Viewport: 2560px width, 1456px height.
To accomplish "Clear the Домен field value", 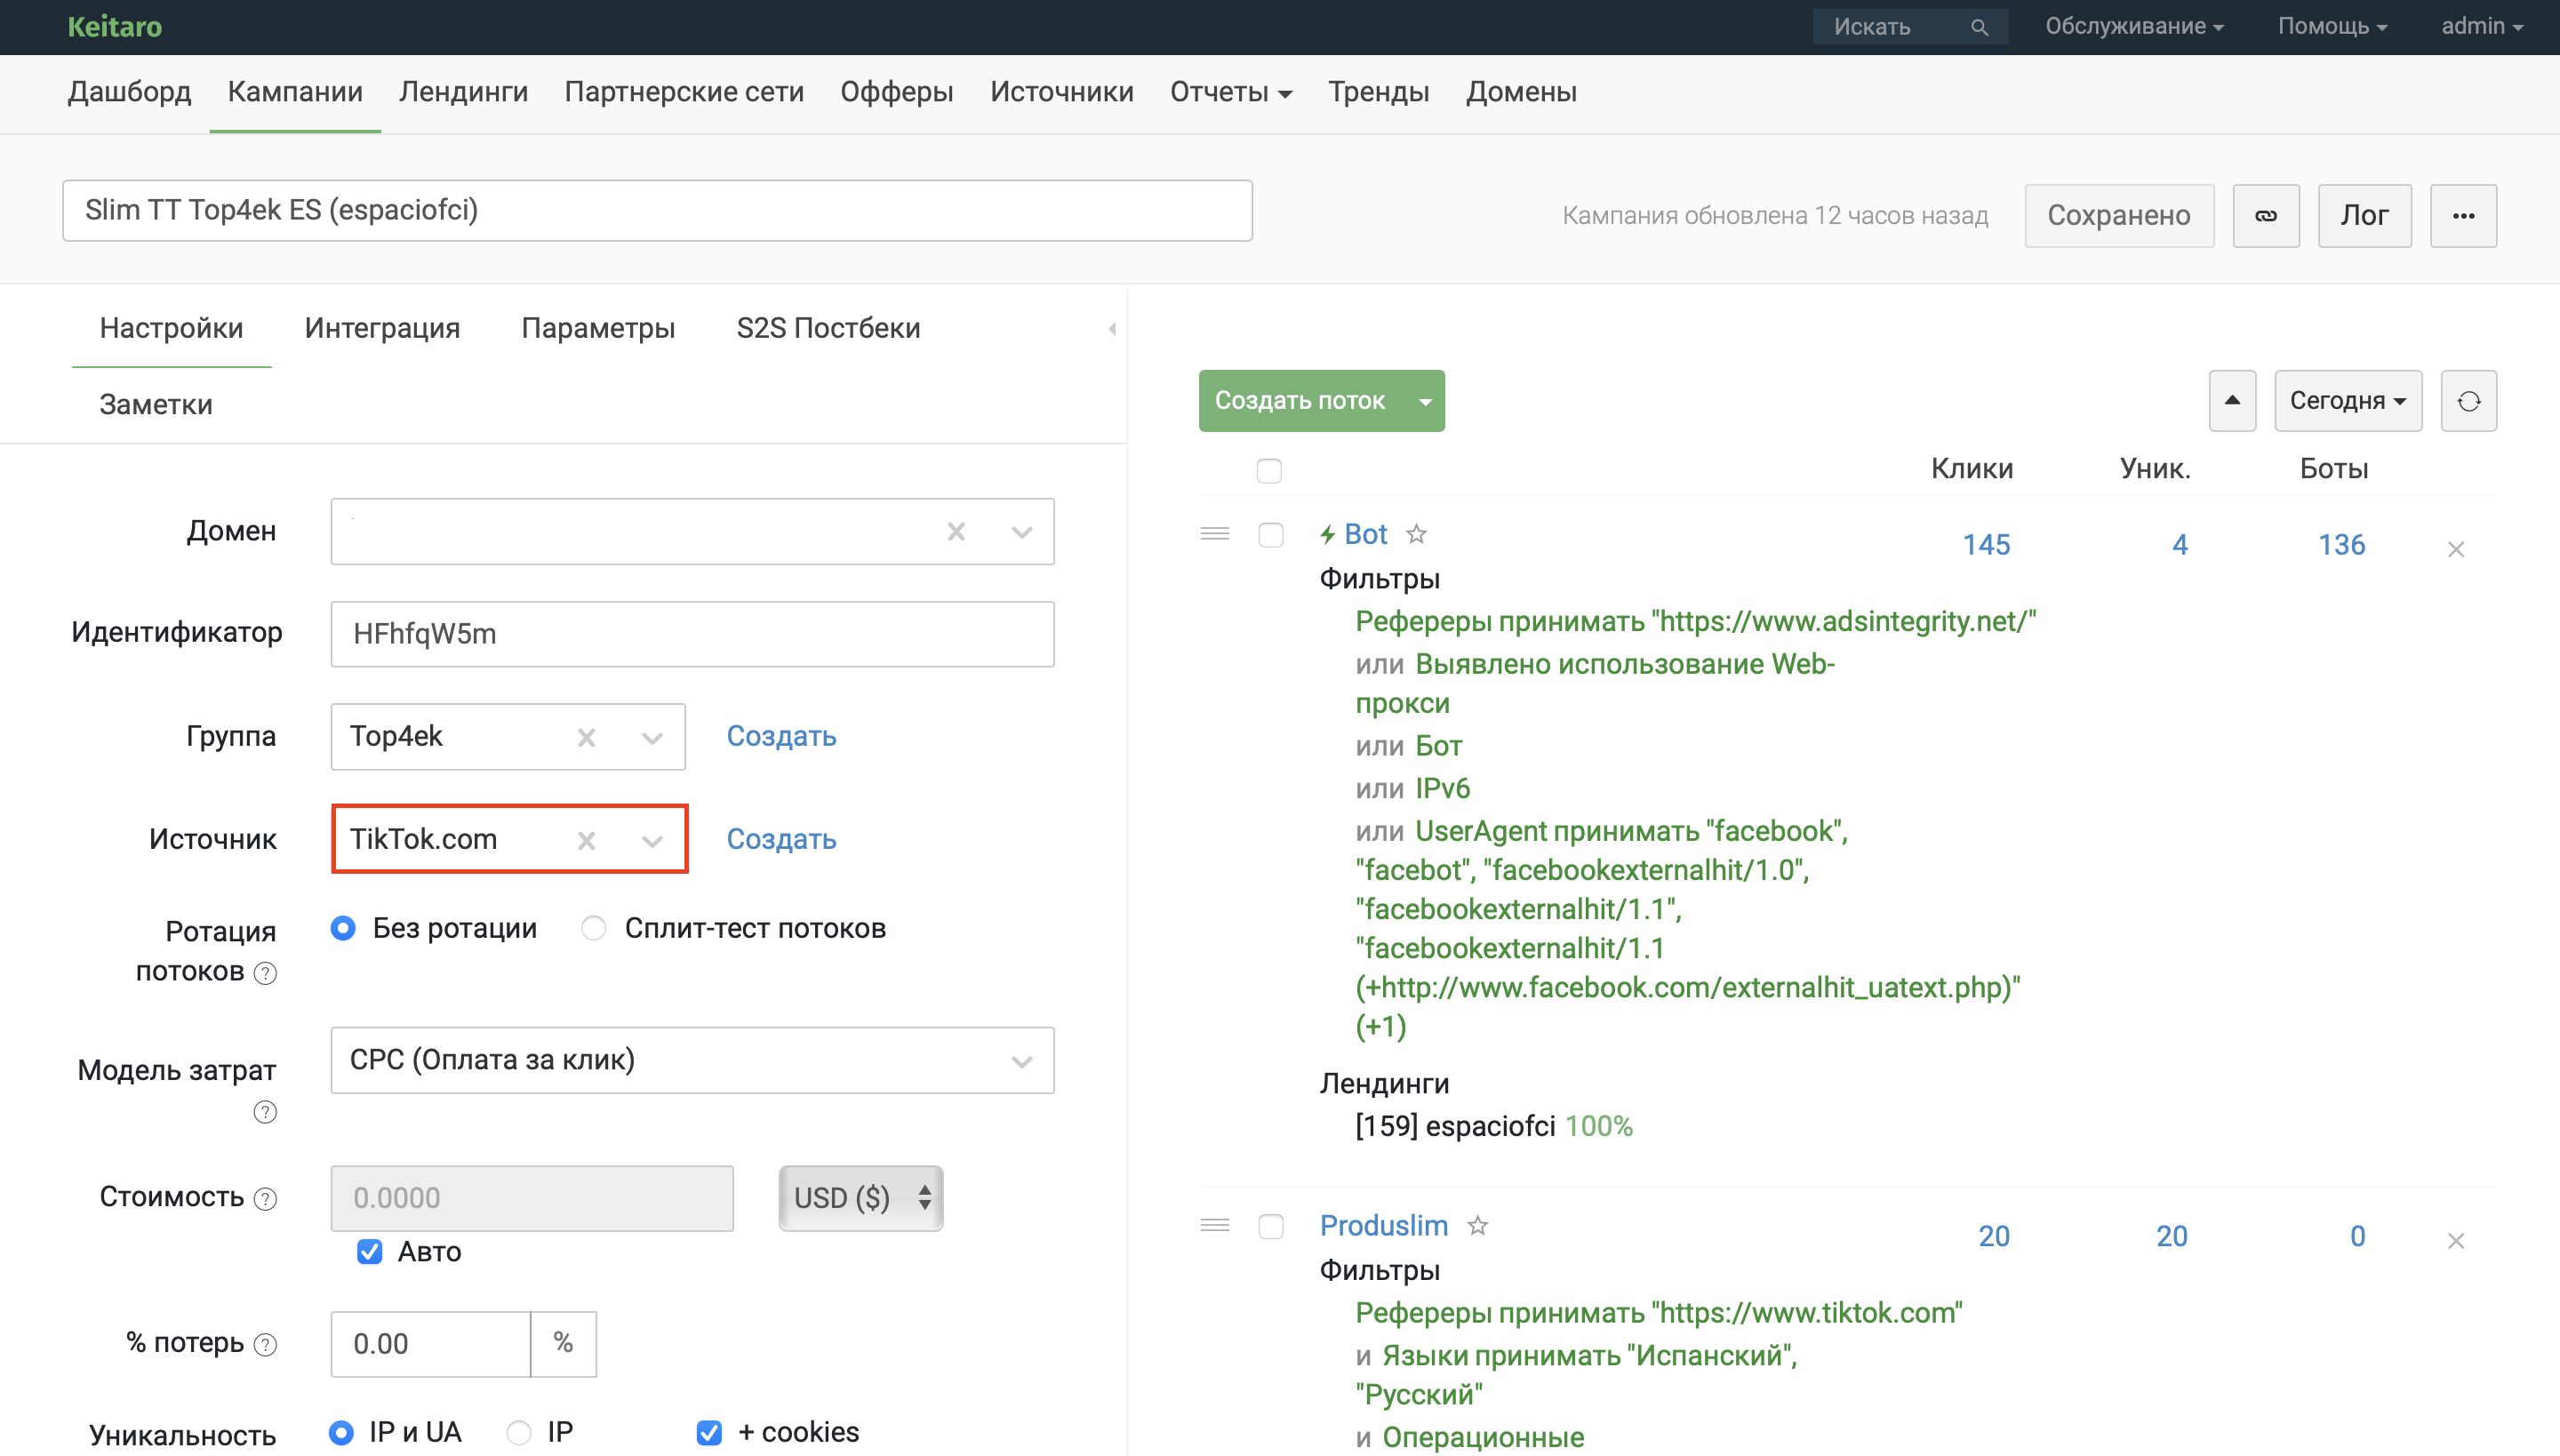I will 956,532.
